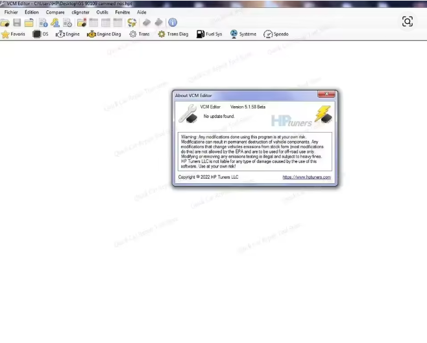Open the Compare menu

(55, 12)
